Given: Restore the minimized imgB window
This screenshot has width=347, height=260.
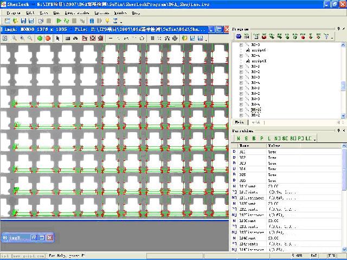Looking at the screenshot, I should click(33, 237).
